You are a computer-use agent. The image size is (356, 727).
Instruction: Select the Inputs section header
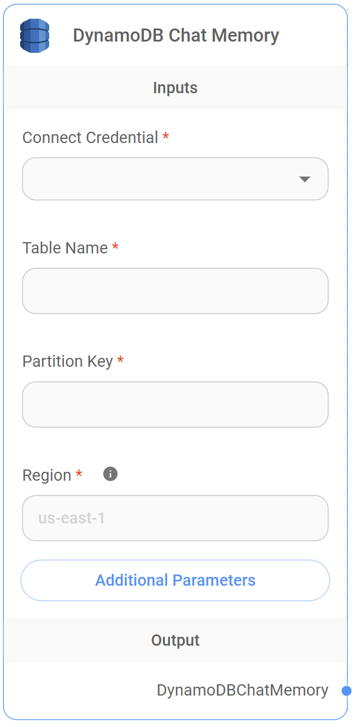175,87
